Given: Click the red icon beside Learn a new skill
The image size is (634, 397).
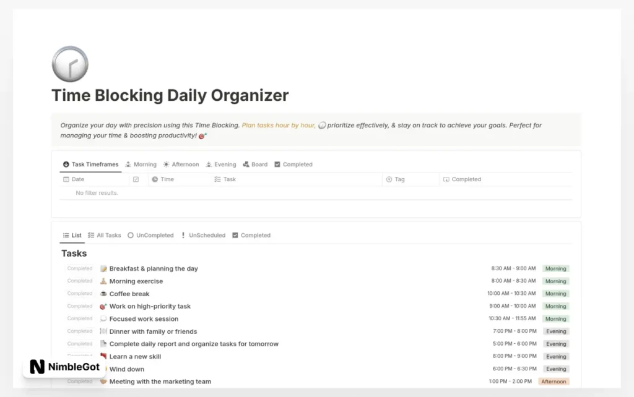Looking at the screenshot, I should tap(103, 356).
